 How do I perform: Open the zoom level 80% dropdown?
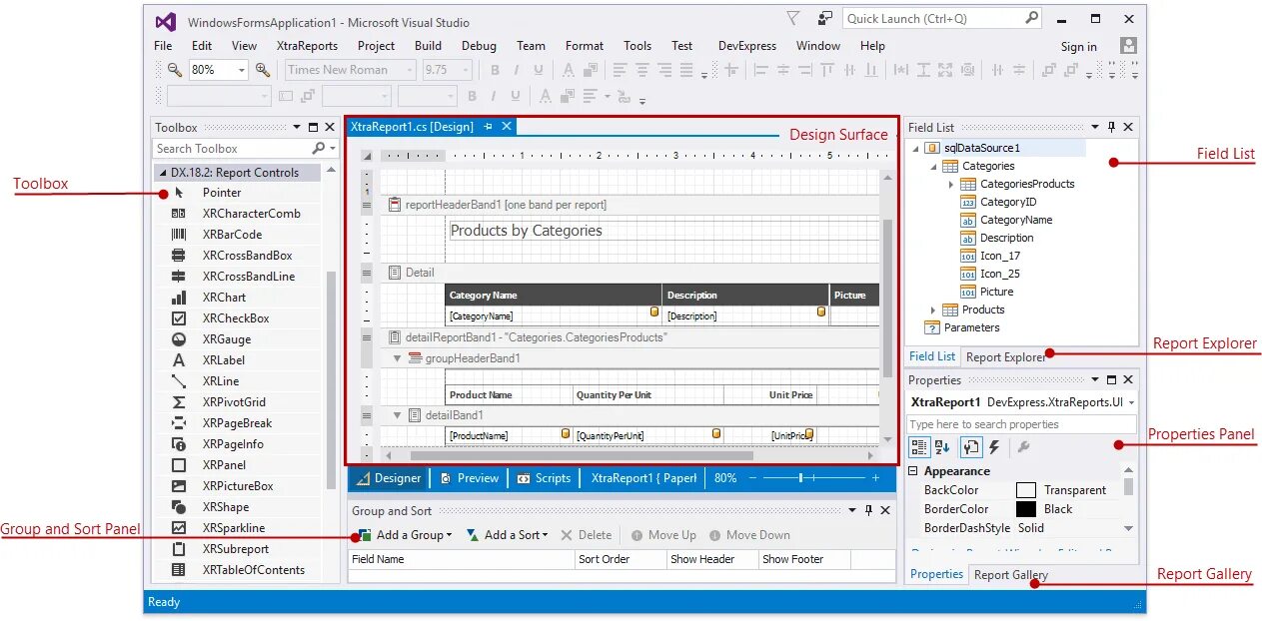(x=242, y=70)
